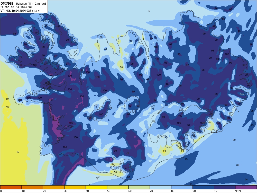Click the 0–10 dark orange legend swatch

[11, 187]
